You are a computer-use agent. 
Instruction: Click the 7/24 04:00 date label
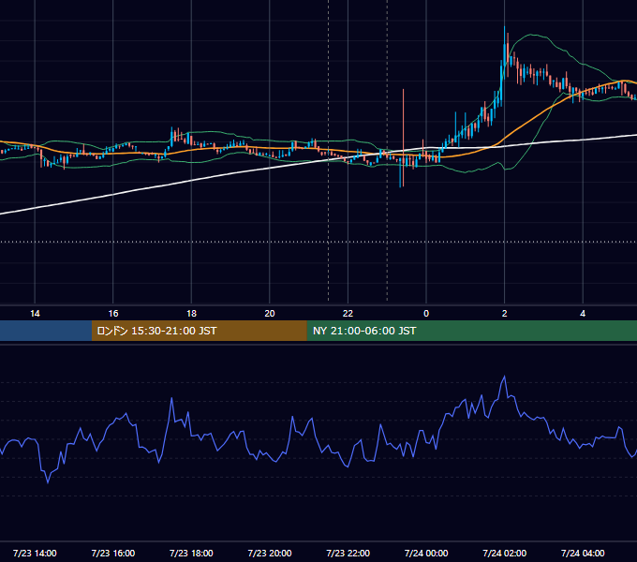(x=583, y=553)
